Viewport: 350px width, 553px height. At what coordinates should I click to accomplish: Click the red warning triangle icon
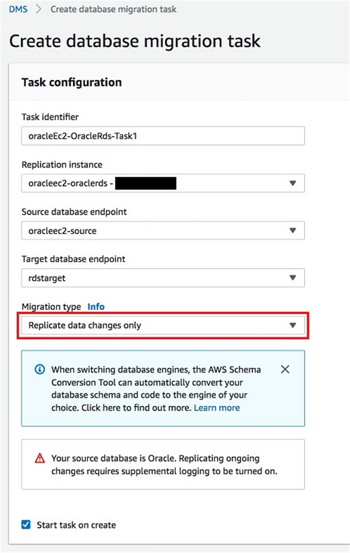click(40, 458)
